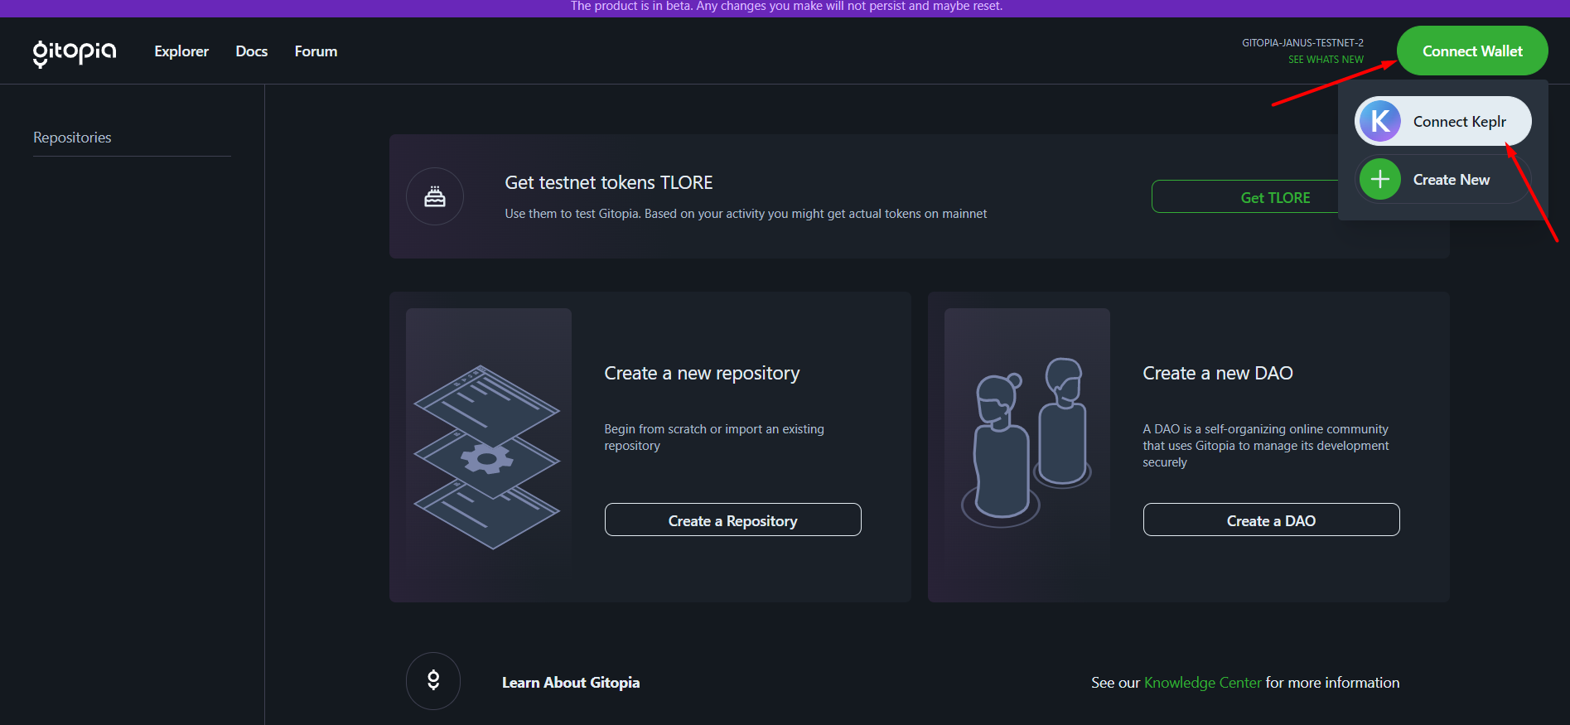Click the beta notice banner text
1570x725 pixels.
(786, 7)
